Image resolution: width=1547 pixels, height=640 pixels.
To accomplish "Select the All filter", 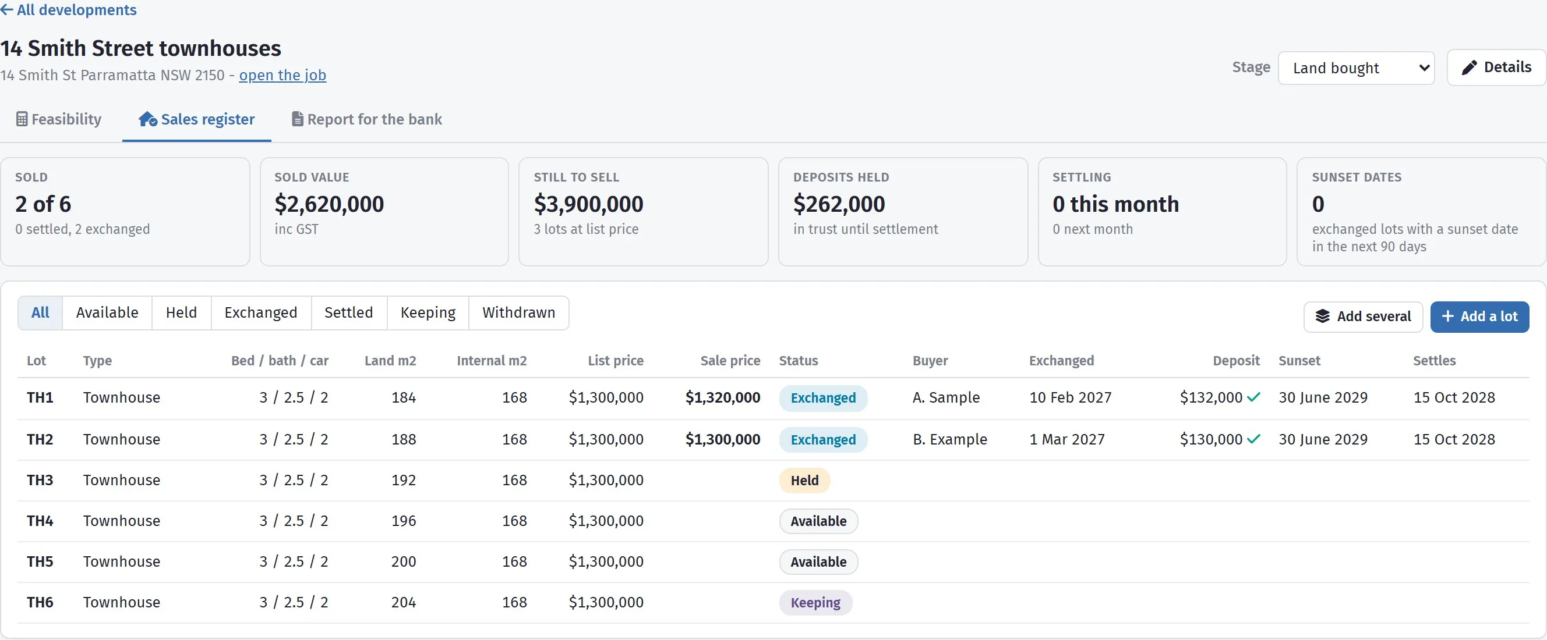I will (40, 312).
